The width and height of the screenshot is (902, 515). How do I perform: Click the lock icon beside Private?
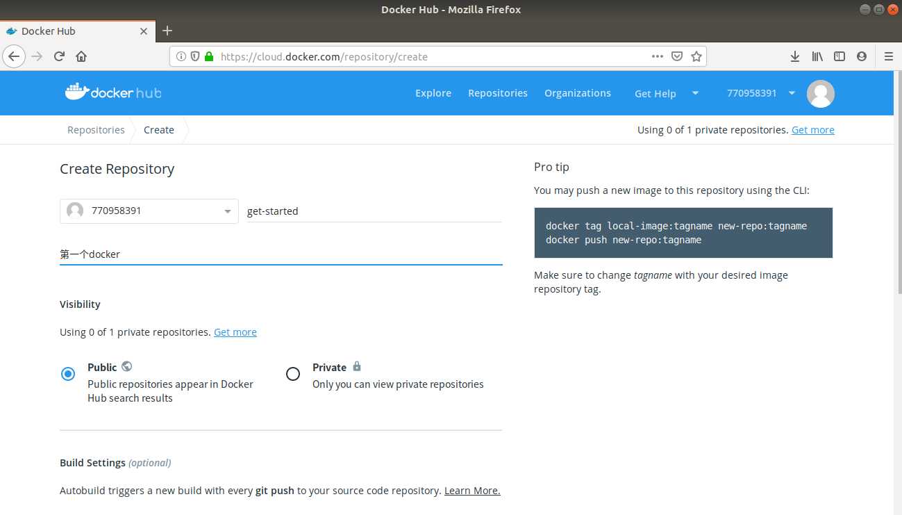click(357, 366)
